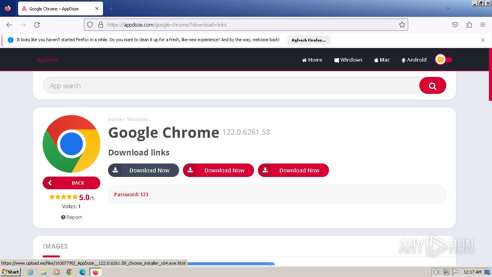Open a new tab with the plus icon
Screen dimensions: 492x277
(x=111, y=8)
